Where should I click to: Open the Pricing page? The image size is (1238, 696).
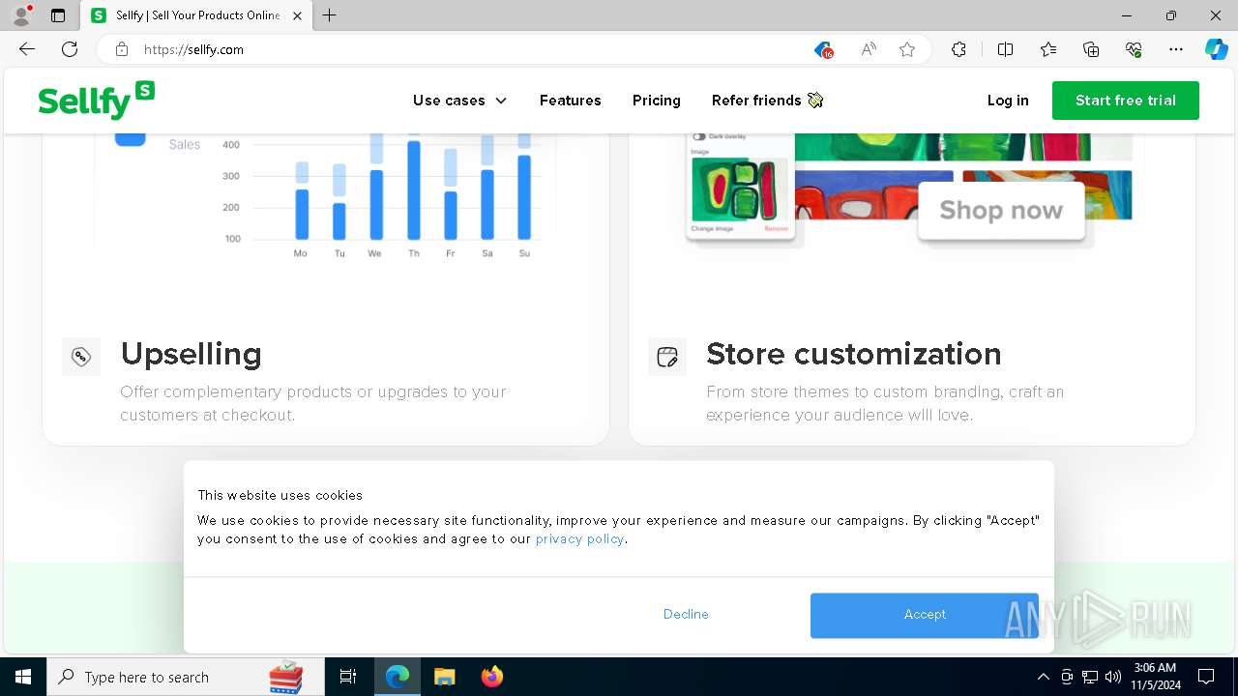click(x=657, y=101)
